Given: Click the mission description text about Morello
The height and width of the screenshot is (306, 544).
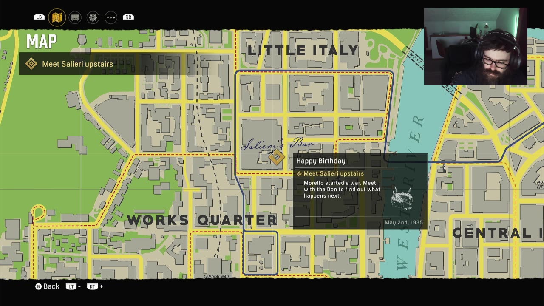Looking at the screenshot, I should (x=342, y=190).
